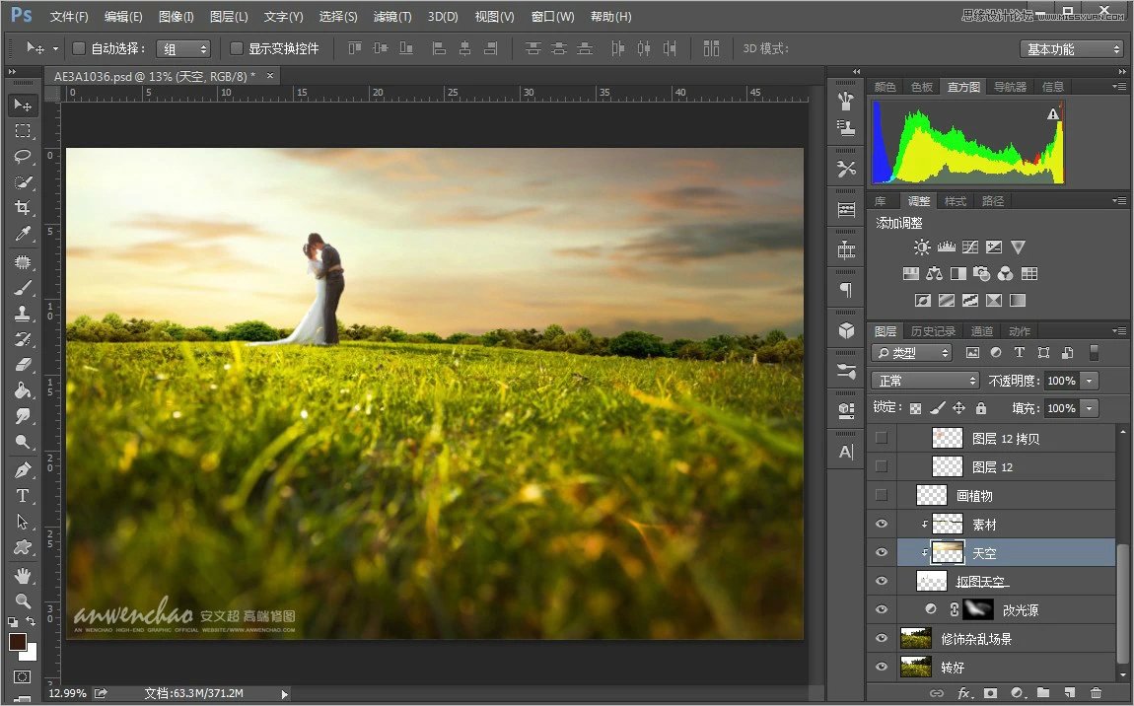
Task: Delete a layer using the trash button
Action: point(1096,693)
